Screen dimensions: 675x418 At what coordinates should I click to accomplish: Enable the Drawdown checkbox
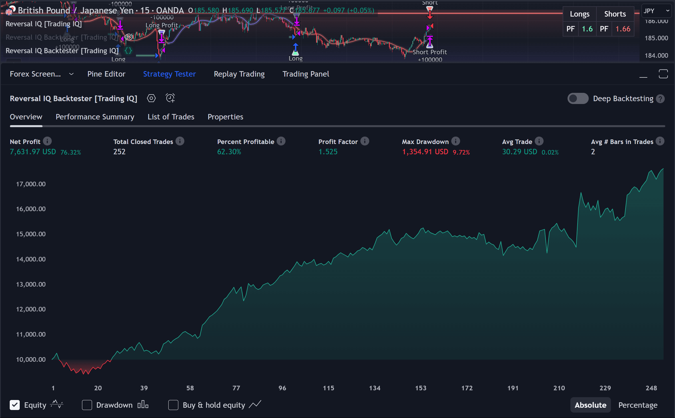87,405
